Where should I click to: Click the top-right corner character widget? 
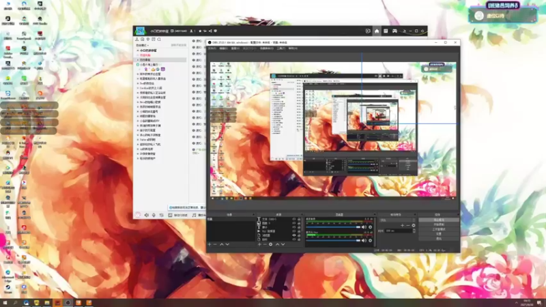coord(503,12)
